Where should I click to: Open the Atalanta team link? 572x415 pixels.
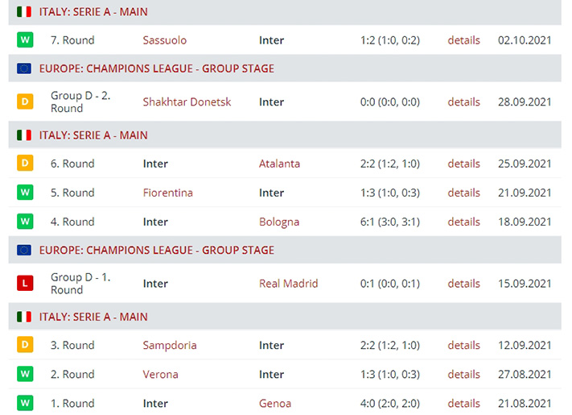279,164
